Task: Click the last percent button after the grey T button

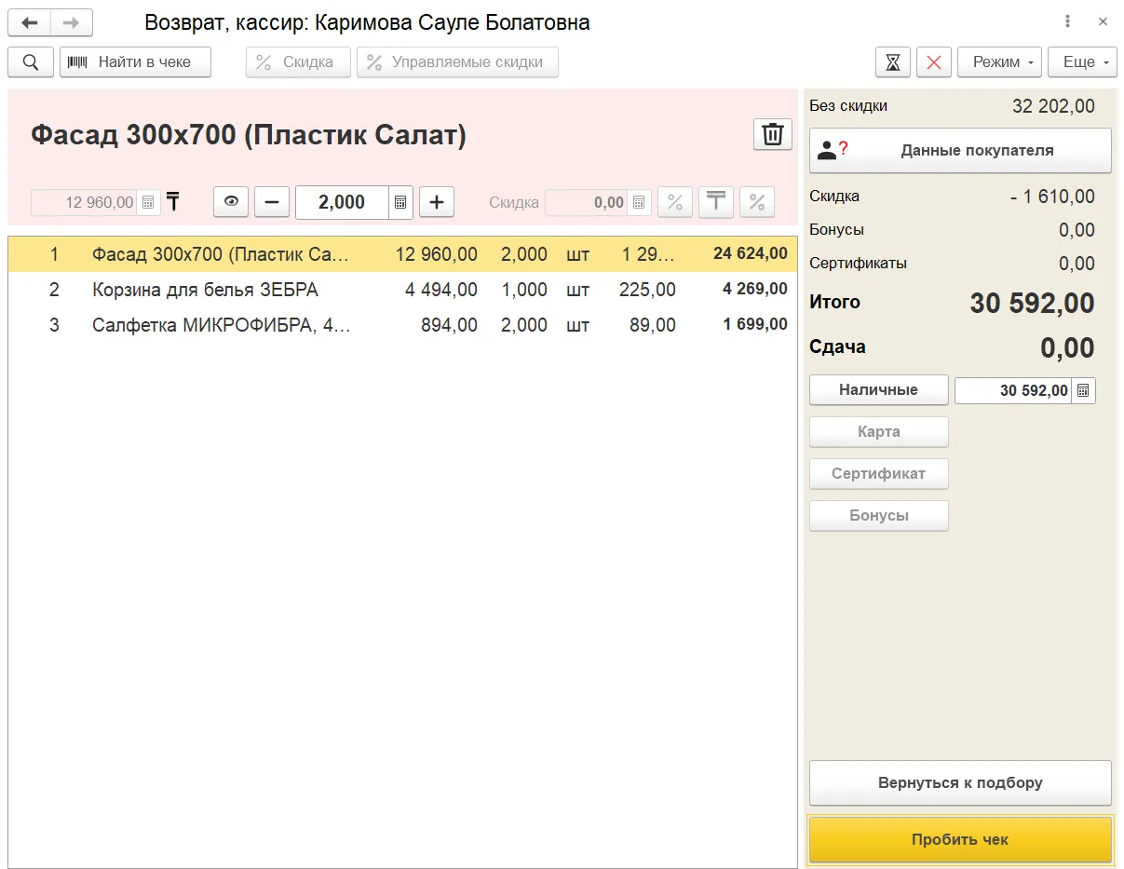Action: [x=757, y=202]
